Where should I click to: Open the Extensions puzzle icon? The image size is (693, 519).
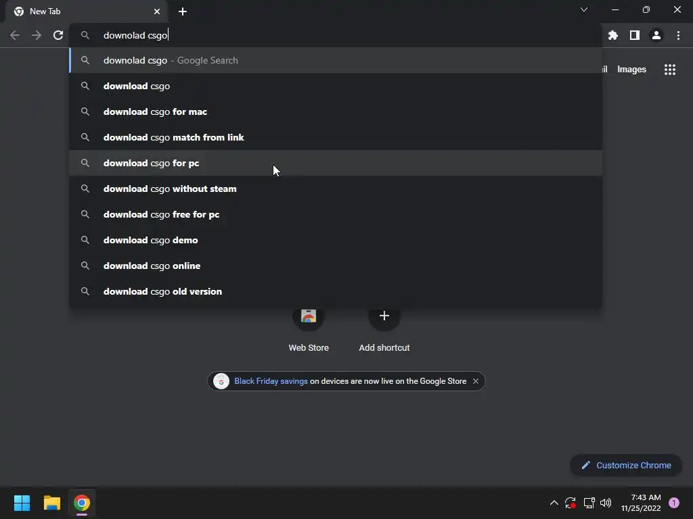(x=612, y=35)
